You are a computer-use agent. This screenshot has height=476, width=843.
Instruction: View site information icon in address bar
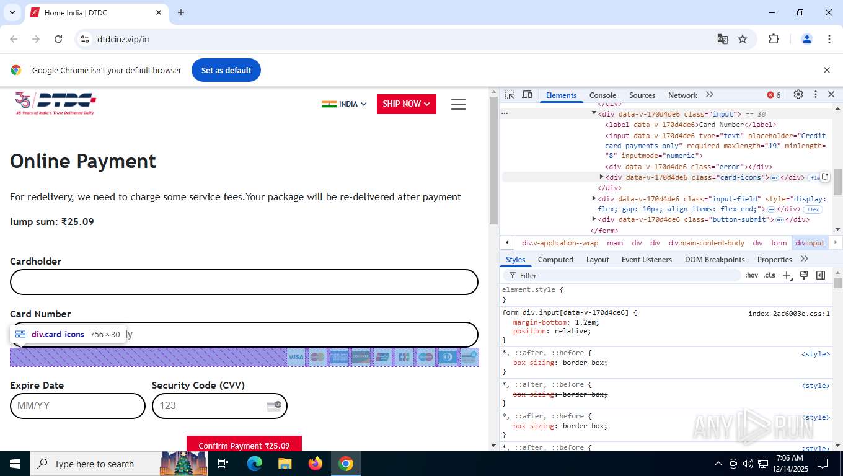86,39
